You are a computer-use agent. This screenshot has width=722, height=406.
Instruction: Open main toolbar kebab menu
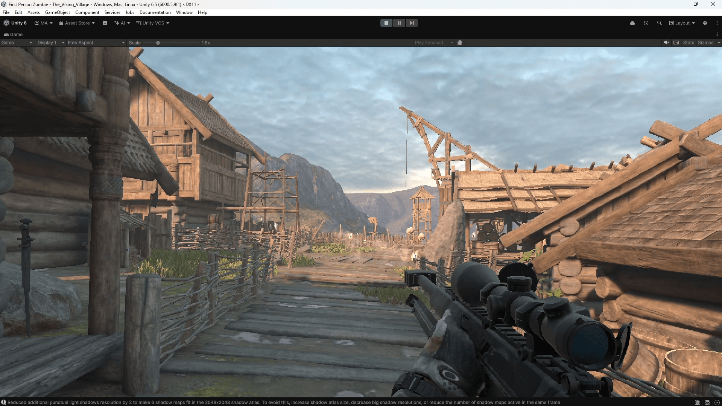pos(717,23)
